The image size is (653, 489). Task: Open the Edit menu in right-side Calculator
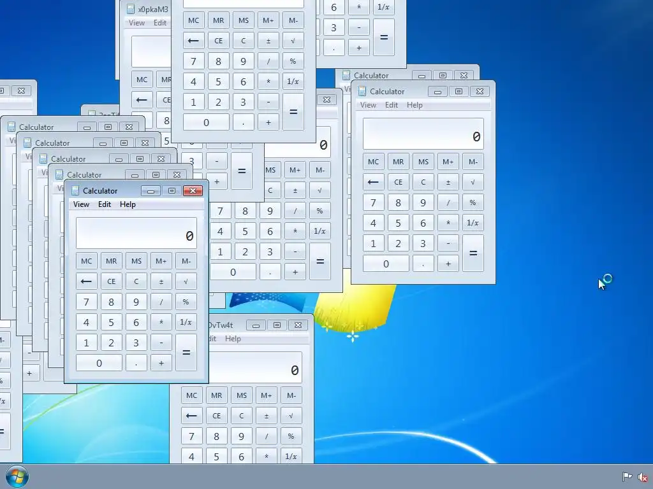pos(392,105)
